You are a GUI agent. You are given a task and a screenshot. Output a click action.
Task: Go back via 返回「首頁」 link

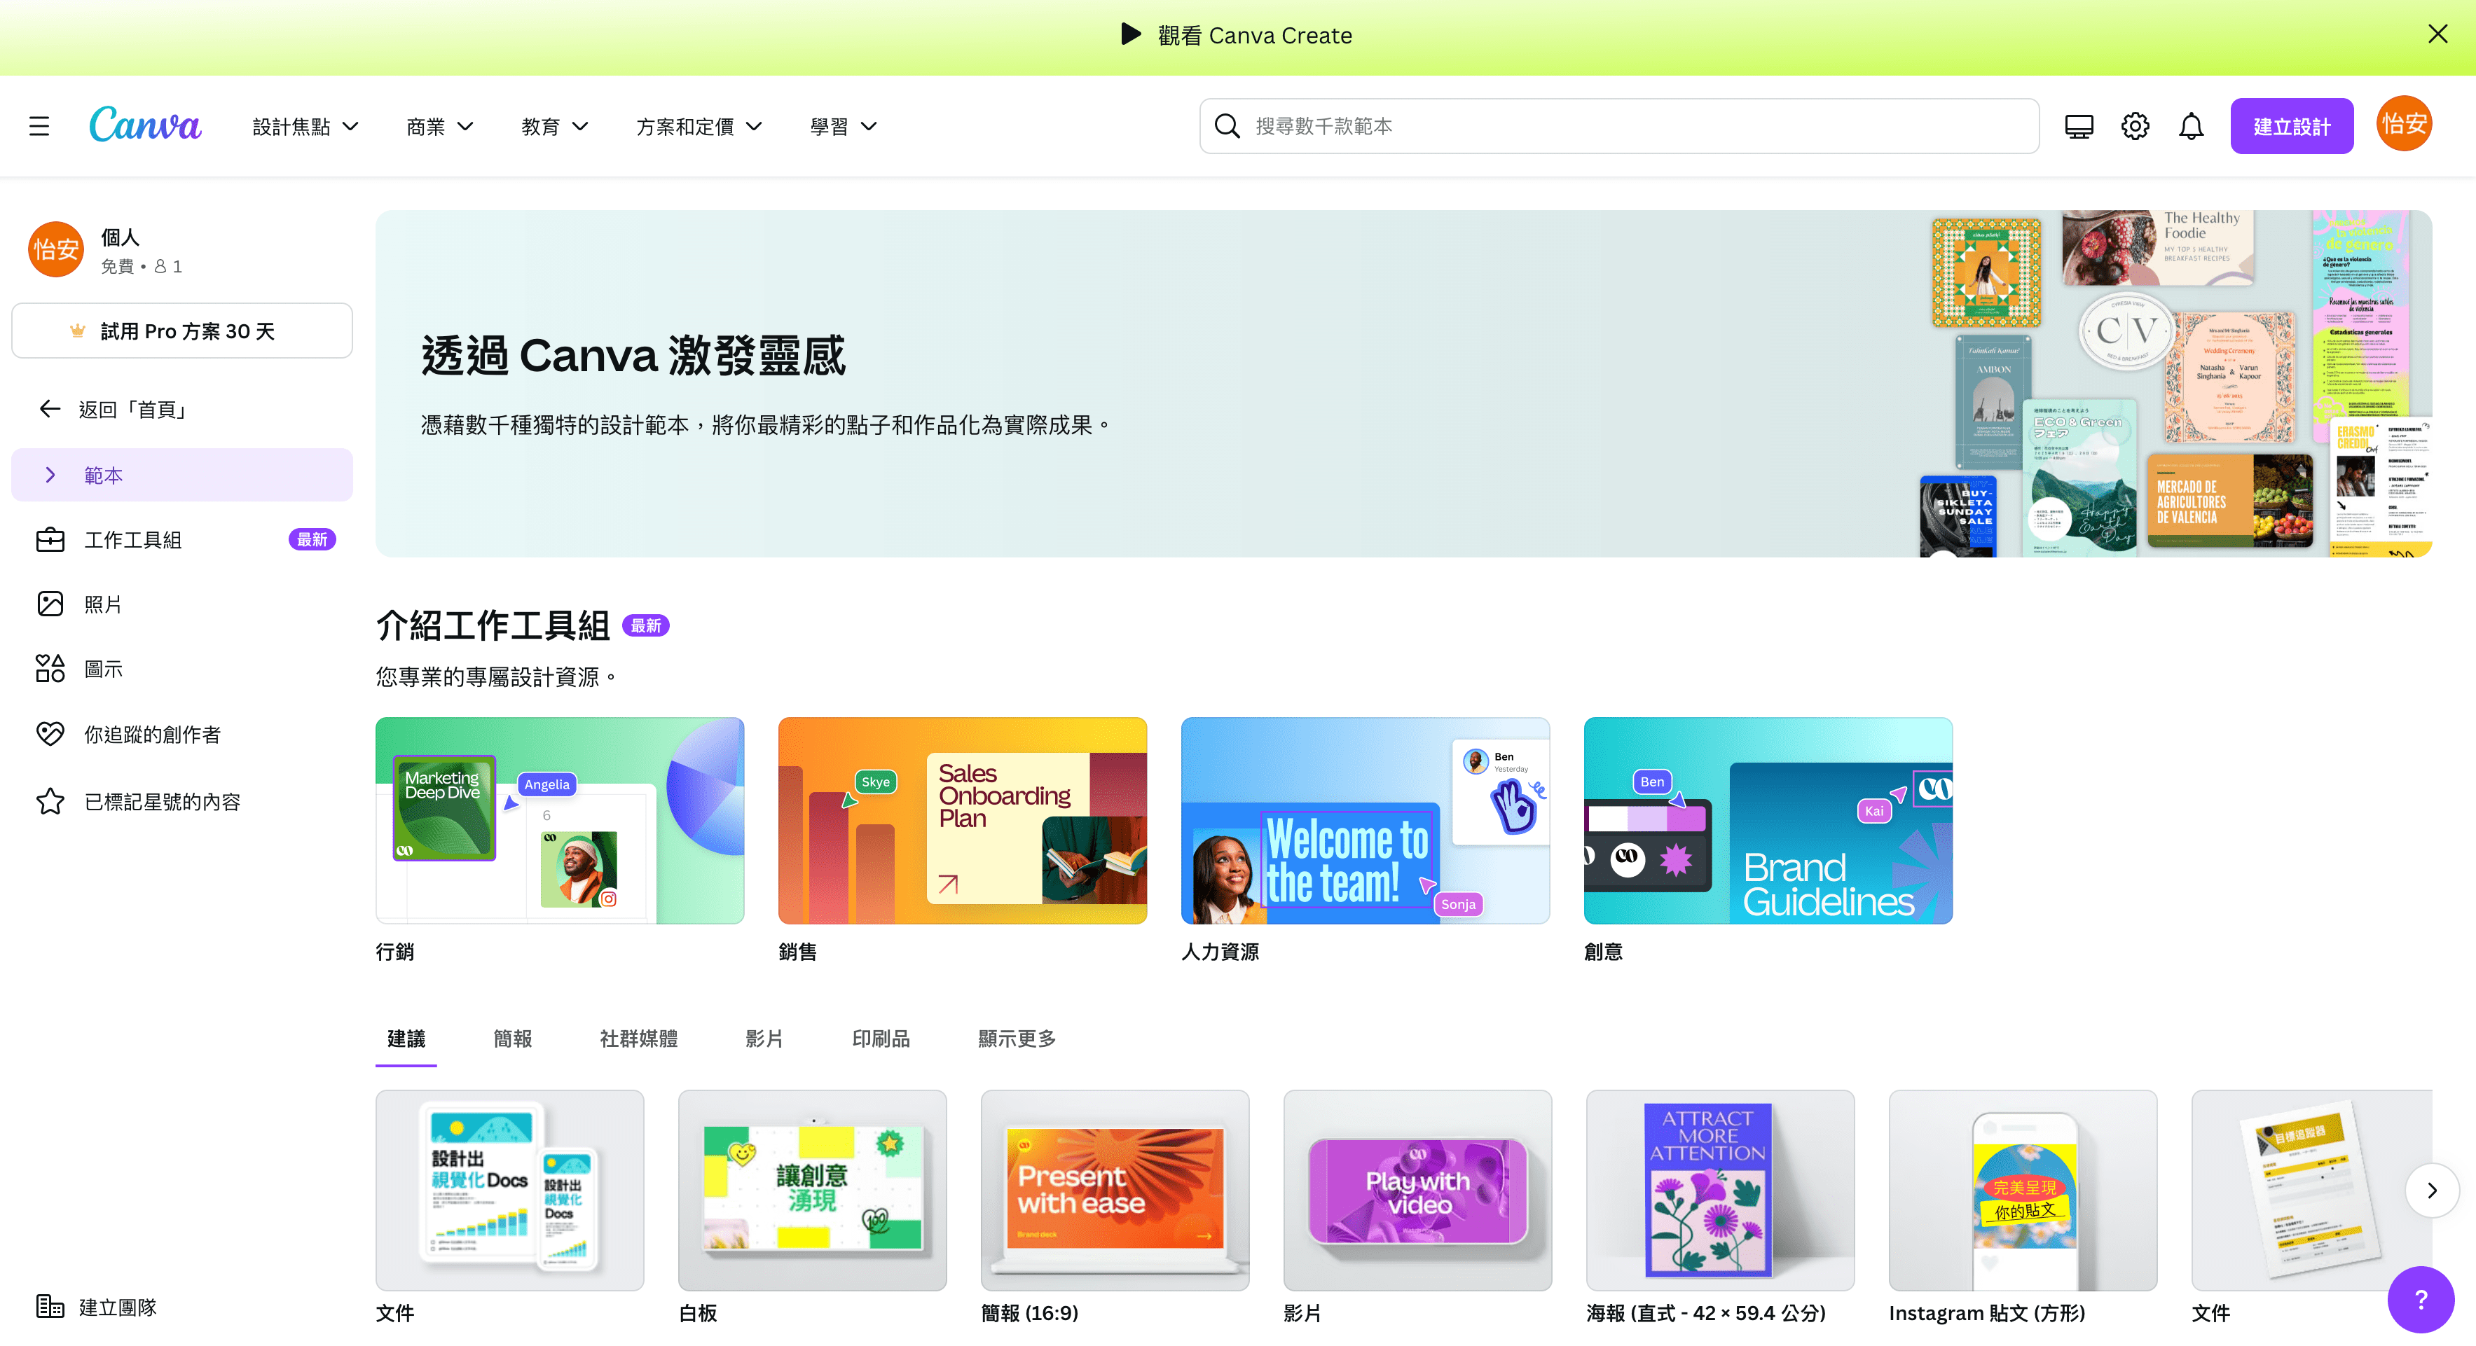point(132,409)
